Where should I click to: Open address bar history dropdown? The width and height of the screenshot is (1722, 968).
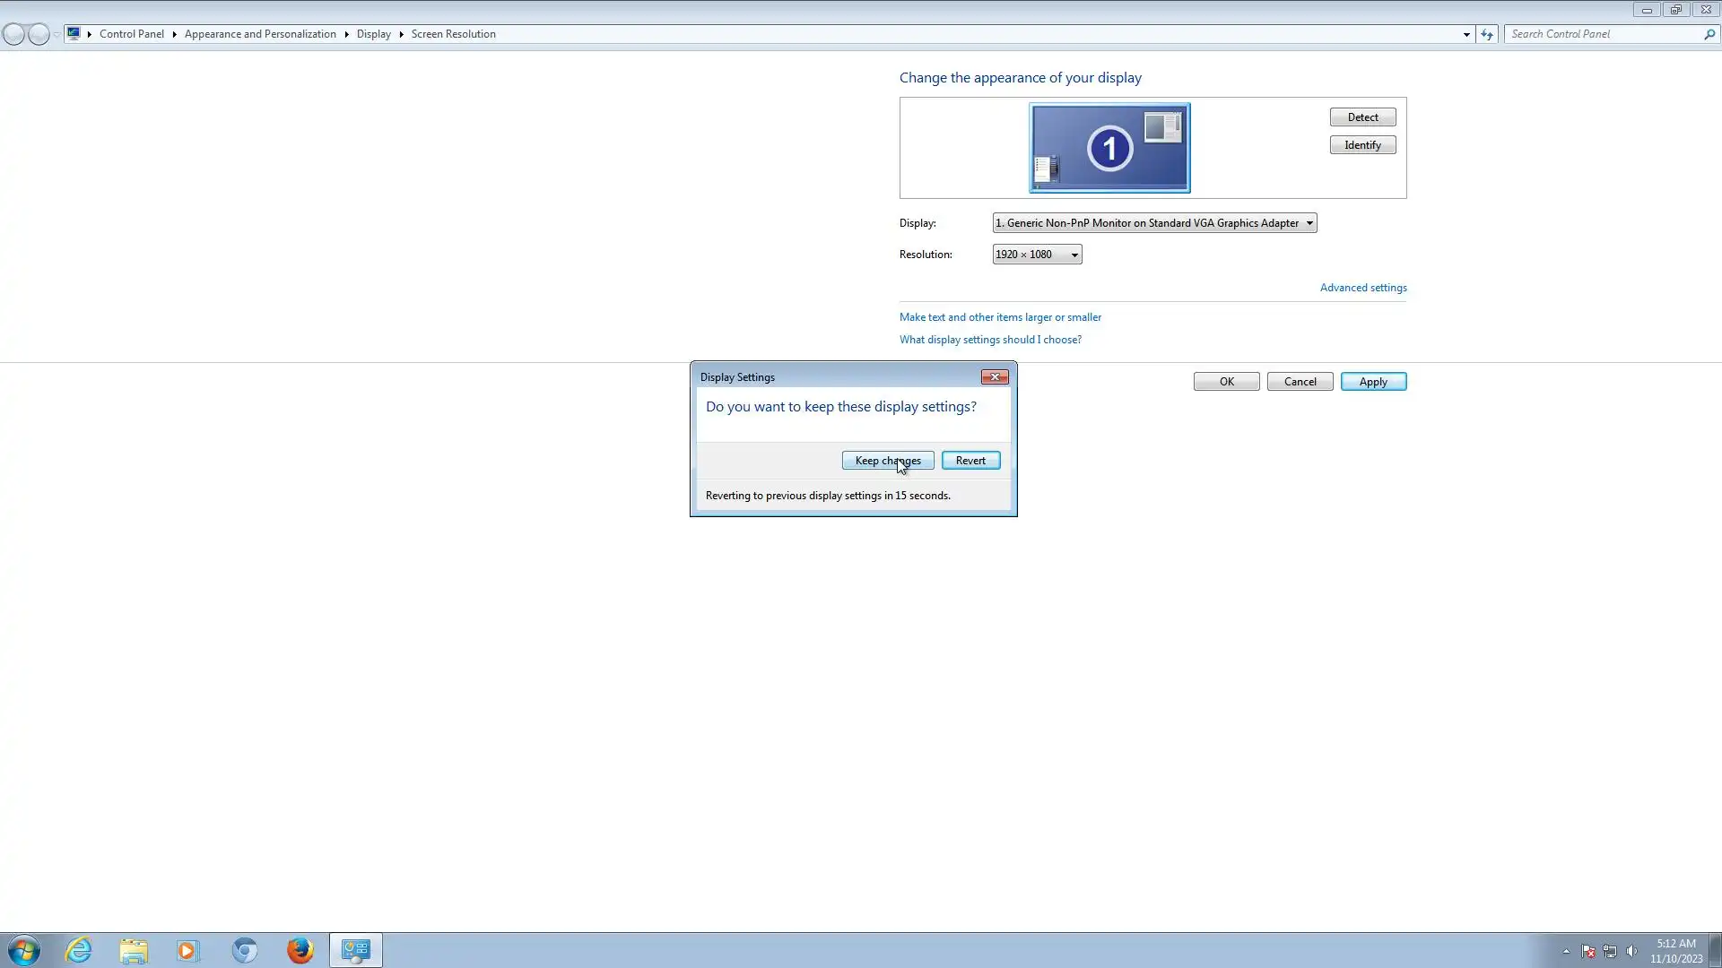pos(1466,34)
